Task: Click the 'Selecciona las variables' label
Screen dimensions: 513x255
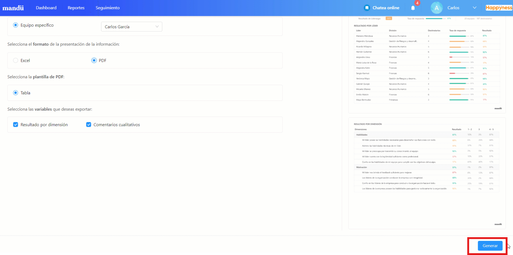Action: tap(50, 109)
